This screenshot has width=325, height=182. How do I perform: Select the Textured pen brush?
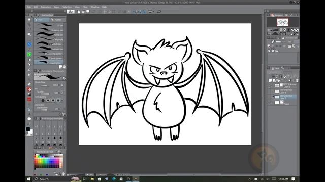click(49, 49)
